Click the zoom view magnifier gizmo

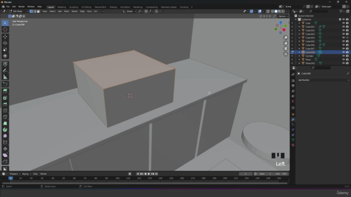click(x=286, y=38)
